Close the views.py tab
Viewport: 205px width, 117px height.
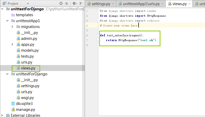(x=189, y=4)
